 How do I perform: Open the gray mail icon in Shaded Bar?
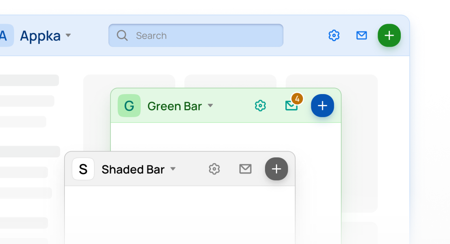(245, 169)
